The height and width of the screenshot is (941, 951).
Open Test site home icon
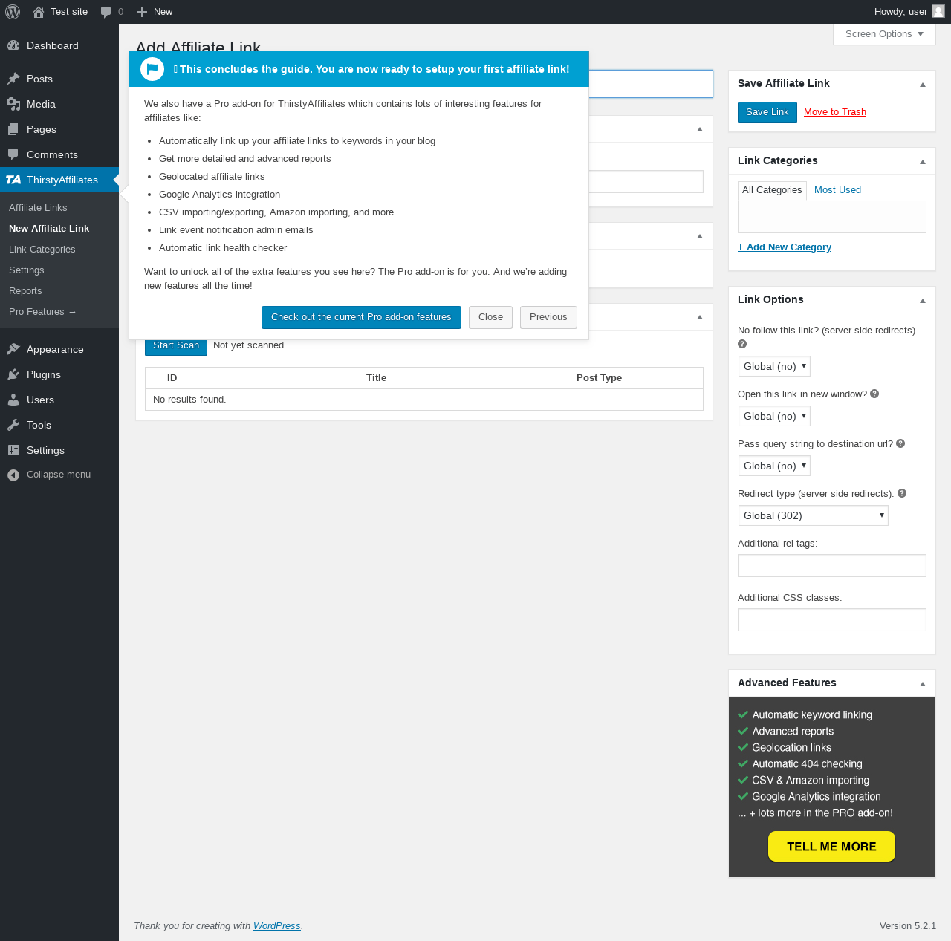39,12
